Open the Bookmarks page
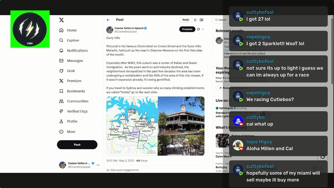 (72, 91)
